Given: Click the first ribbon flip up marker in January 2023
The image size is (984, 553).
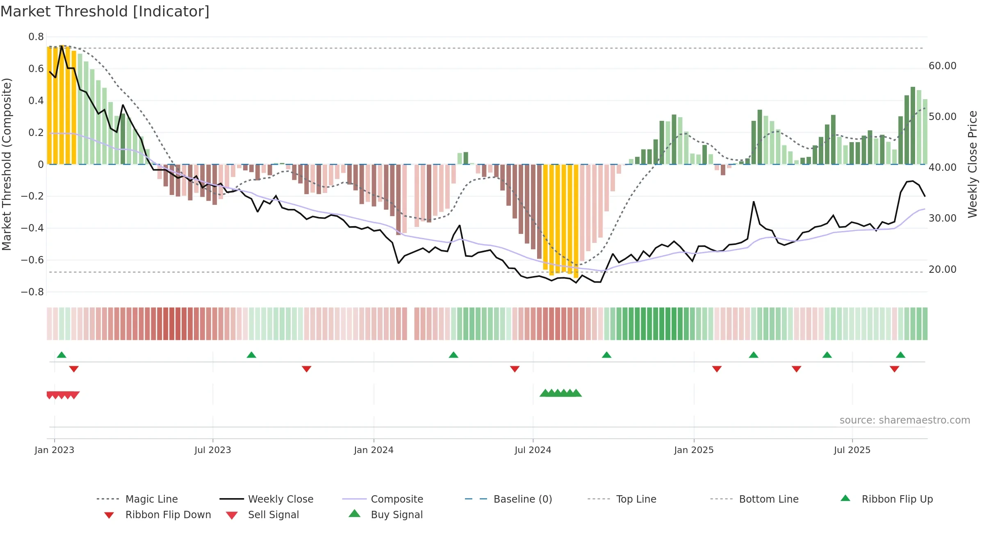Looking at the screenshot, I should pos(61,355).
